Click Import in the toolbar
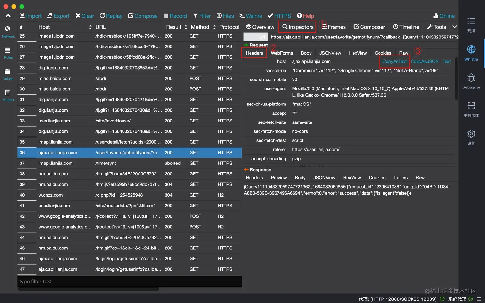Image resolution: width=485 pixels, height=303 pixels. tap(30, 16)
